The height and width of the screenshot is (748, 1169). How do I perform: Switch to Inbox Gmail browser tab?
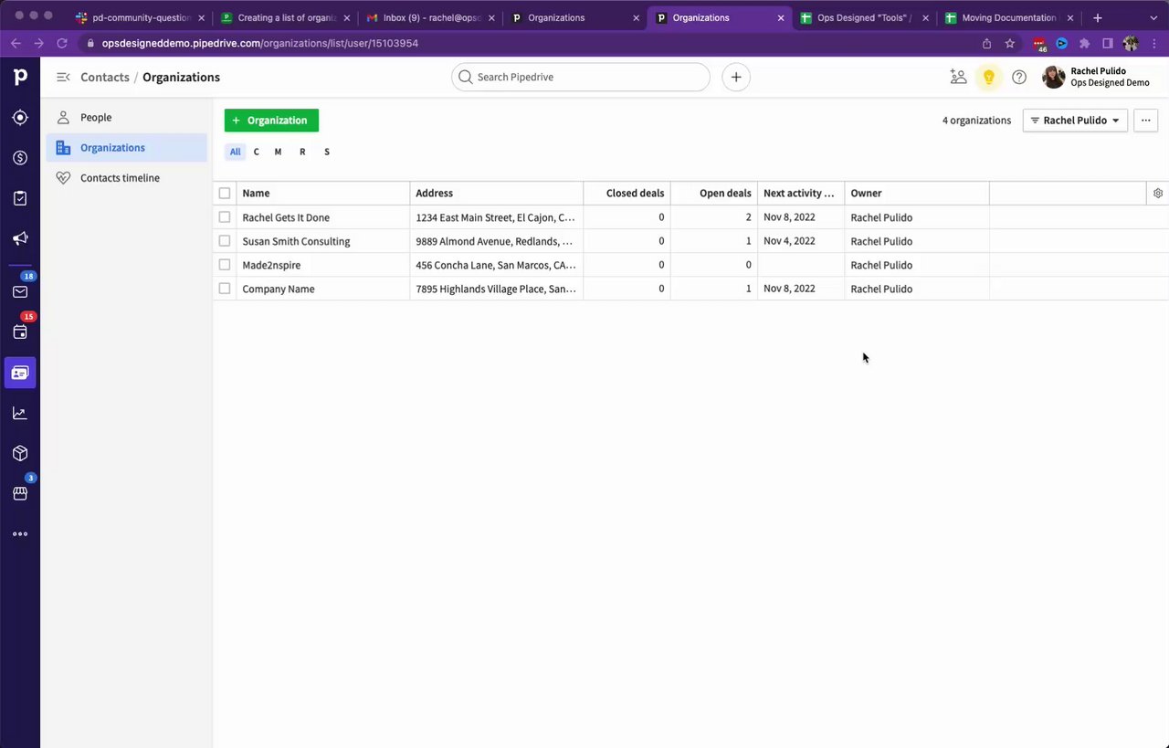429,17
